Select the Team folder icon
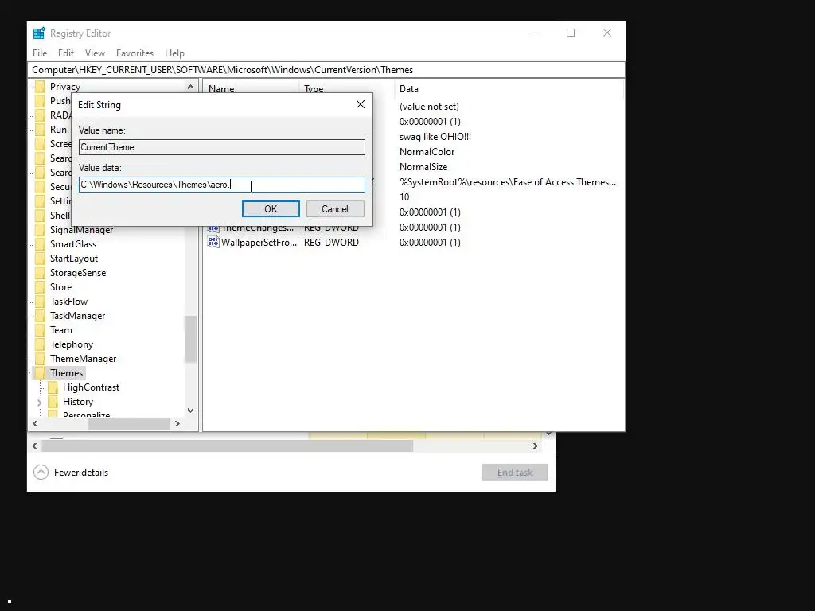The width and height of the screenshot is (815, 611). point(40,330)
